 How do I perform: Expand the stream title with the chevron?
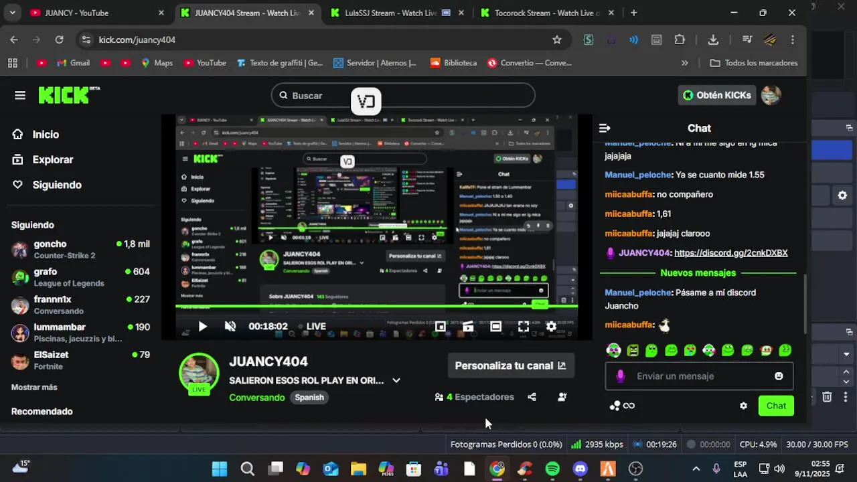[x=396, y=380]
